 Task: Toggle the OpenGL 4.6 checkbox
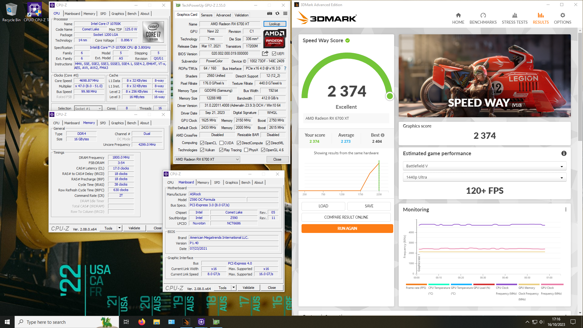click(263, 150)
